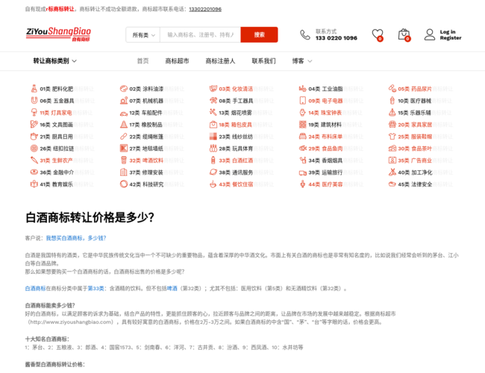This screenshot has height=373, width=485.
Task: Expand the 转让商标类别 menu
Action: 54,61
